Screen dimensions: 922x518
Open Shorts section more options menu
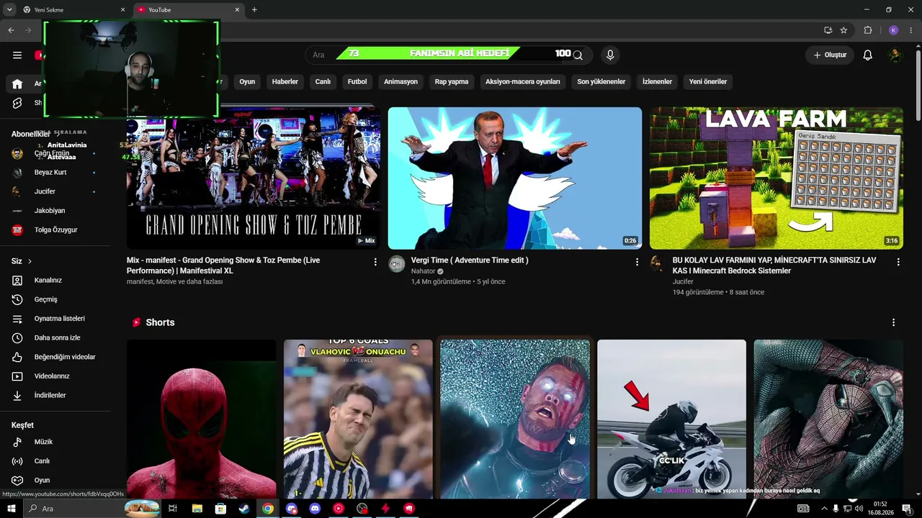pos(894,322)
